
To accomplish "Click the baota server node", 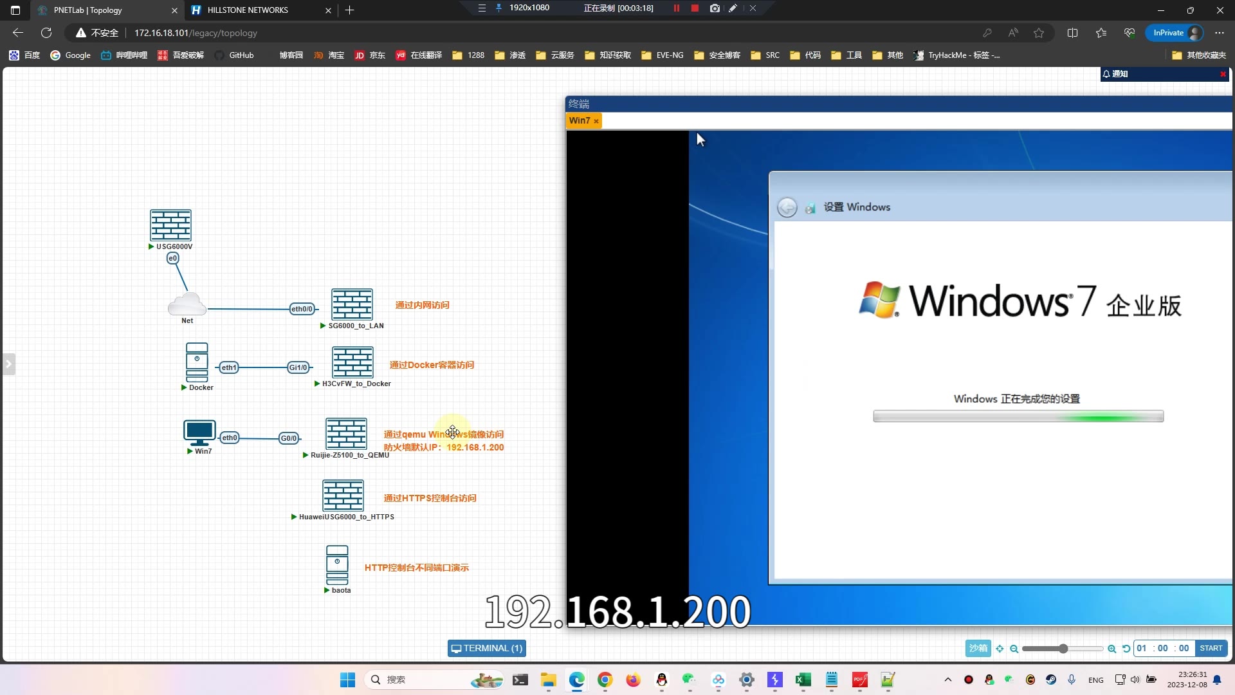I will (x=337, y=565).
